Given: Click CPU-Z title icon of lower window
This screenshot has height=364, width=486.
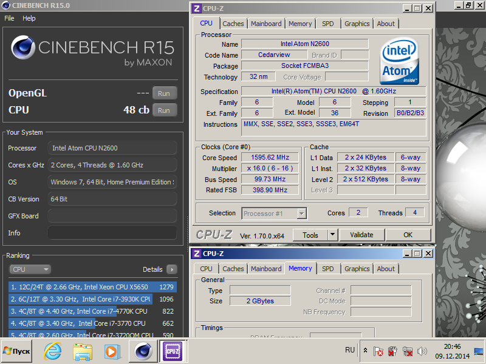Looking at the screenshot, I should (x=197, y=254).
